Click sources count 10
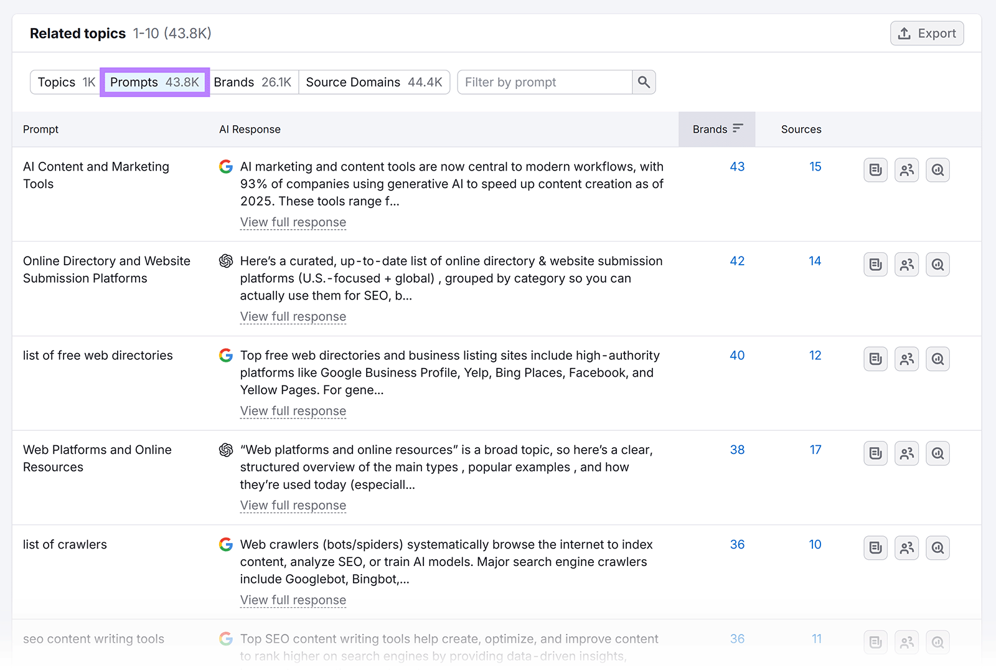 [x=815, y=544]
